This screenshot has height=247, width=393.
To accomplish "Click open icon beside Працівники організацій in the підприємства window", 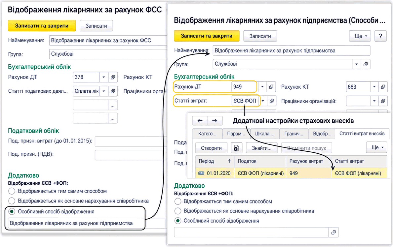I will tap(383, 101).
